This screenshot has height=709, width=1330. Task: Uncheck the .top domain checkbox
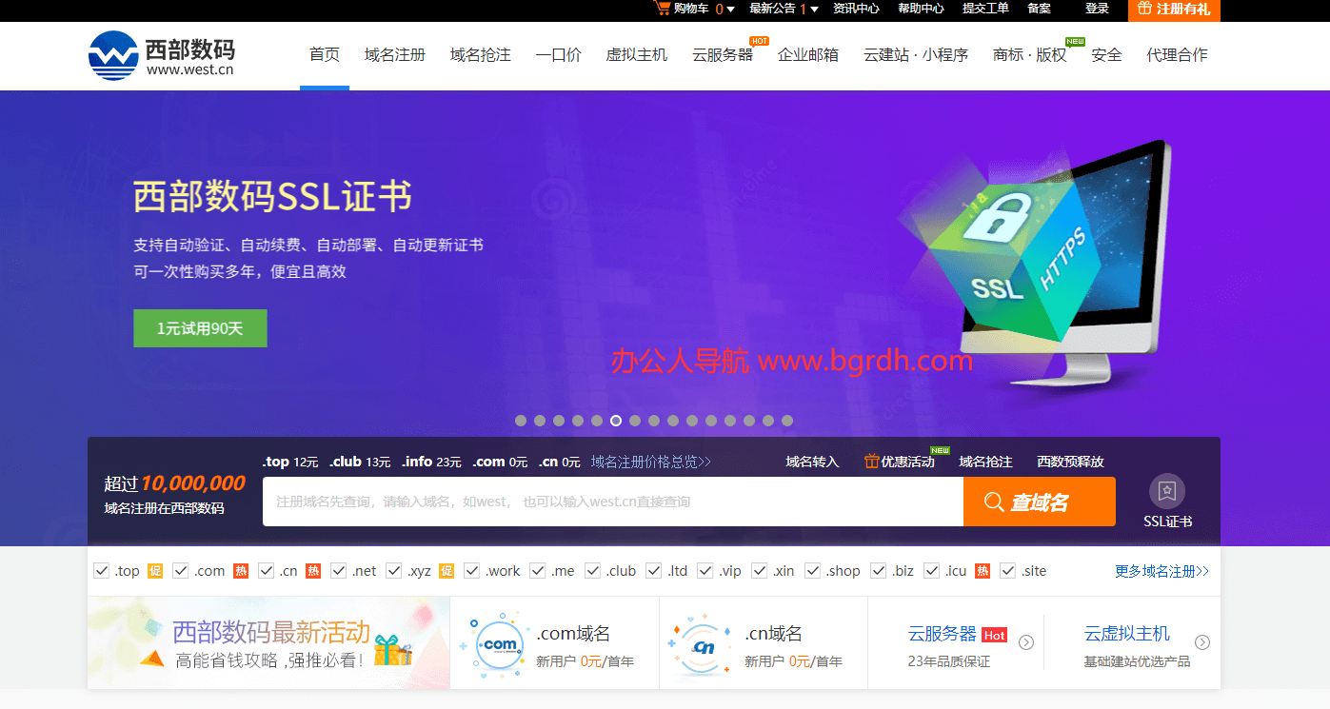pos(102,571)
